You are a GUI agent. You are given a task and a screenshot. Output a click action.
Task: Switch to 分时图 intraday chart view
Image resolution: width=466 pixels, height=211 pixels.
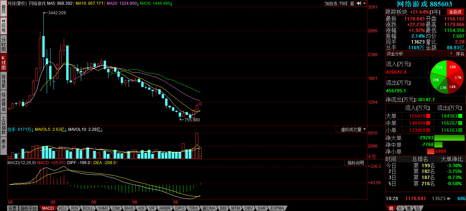(x=3, y=44)
